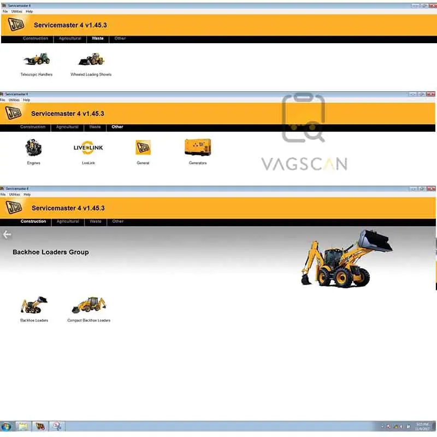Click the active Construction tab above Backhoe Loaders
Screen dimensions: 437x437
pyautogui.click(x=33, y=221)
